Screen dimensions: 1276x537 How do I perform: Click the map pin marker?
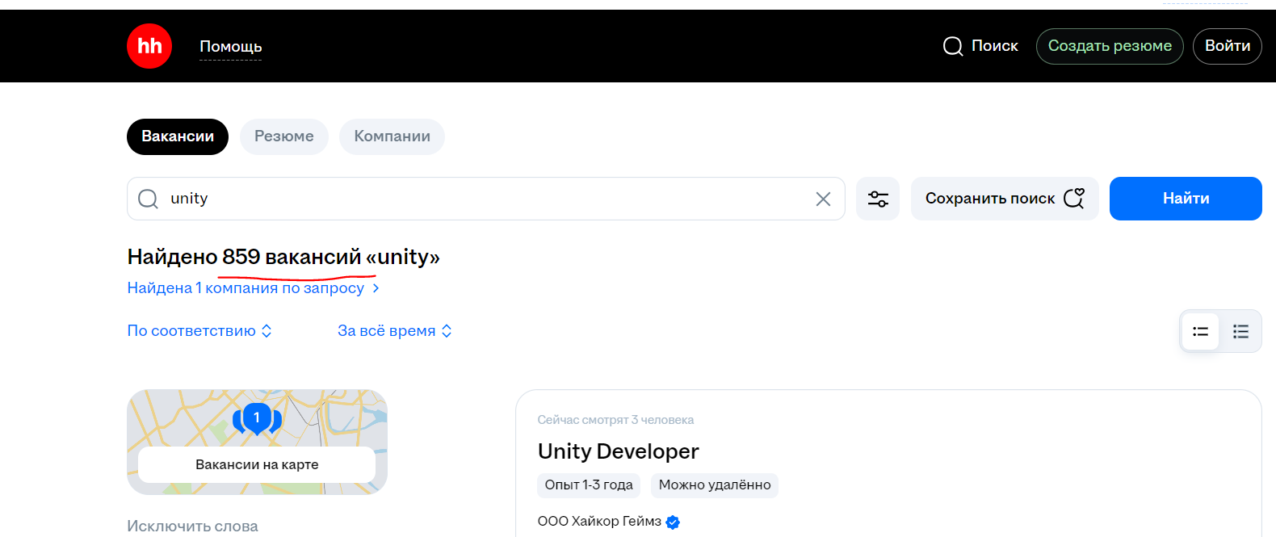257,418
